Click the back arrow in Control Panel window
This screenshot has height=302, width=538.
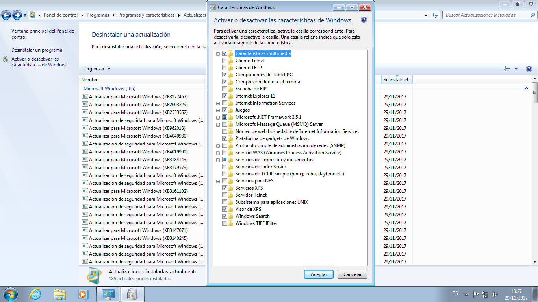coord(6,15)
